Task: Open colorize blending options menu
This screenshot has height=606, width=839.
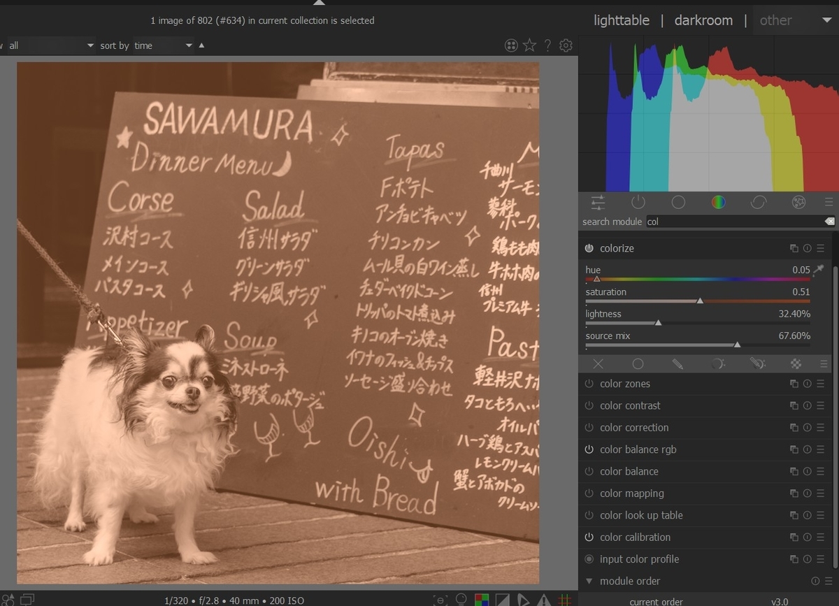Action: 824,364
